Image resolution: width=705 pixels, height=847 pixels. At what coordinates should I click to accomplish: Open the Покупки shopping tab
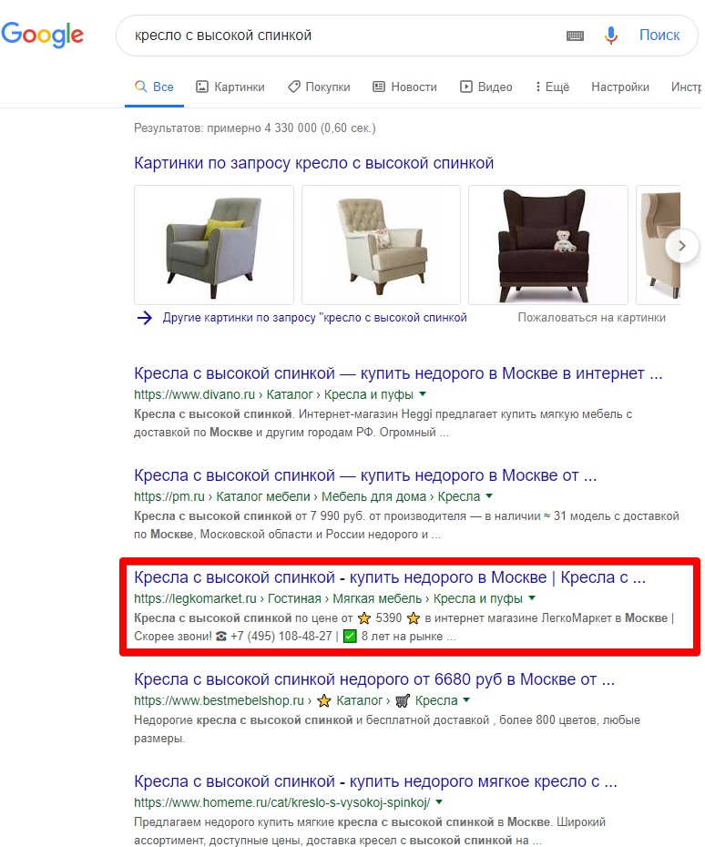[x=319, y=87]
